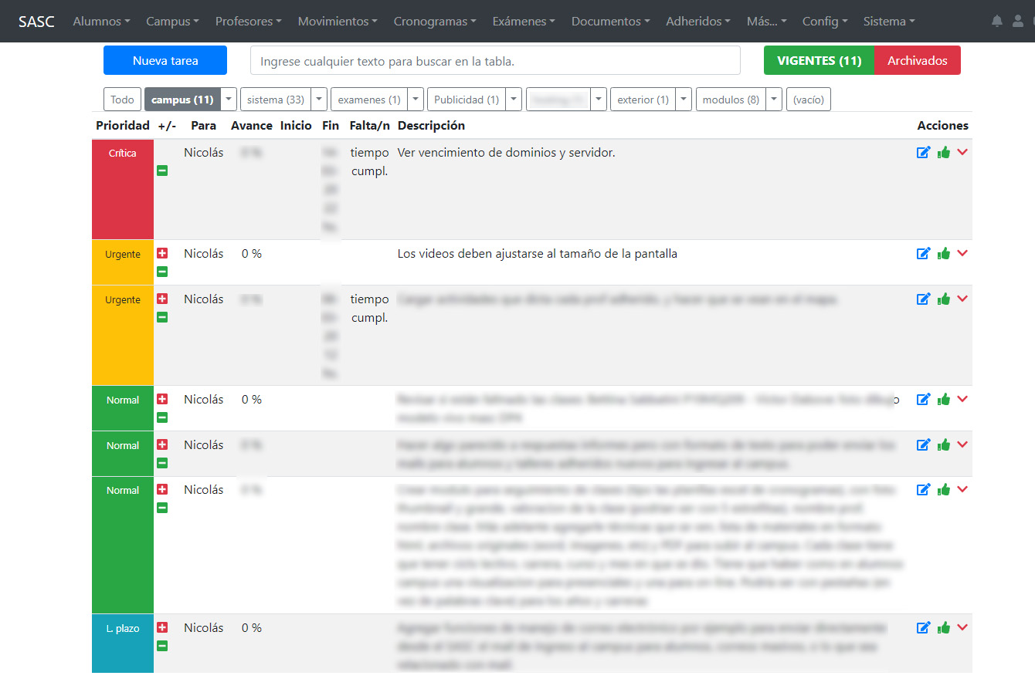Select the Todo filter
The width and height of the screenshot is (1035, 679).
click(x=122, y=100)
